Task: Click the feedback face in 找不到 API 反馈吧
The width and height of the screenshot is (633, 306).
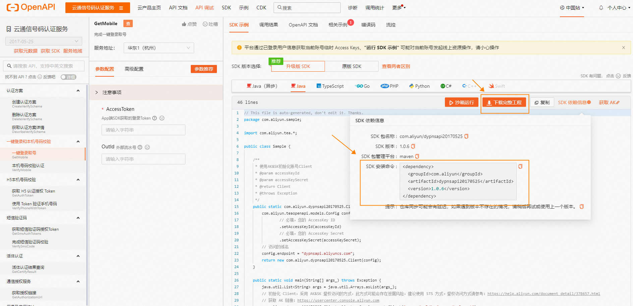Action: coord(40,77)
